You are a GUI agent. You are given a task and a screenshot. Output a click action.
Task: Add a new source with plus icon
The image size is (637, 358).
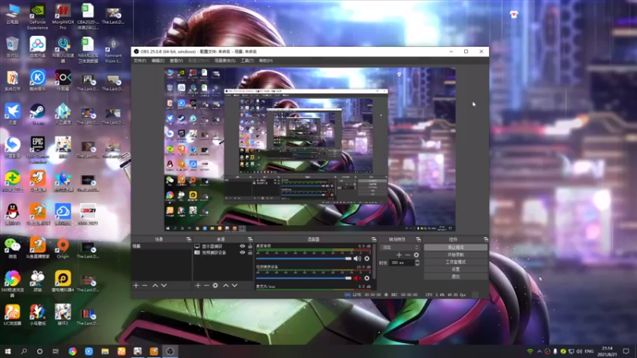click(x=197, y=286)
